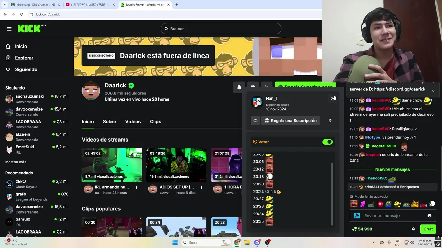
Task: Click the Windows taskbar Buscar search box
Action: [205, 242]
